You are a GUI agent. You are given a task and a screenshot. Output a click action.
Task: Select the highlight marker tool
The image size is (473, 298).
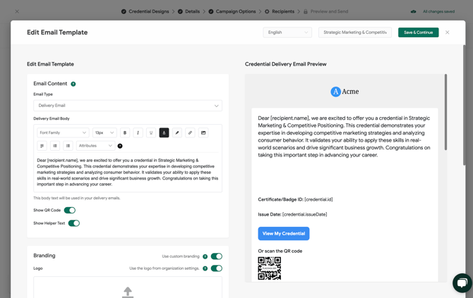(177, 132)
